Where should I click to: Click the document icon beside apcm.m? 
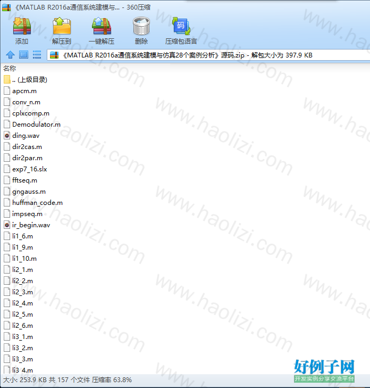[x=7, y=91]
